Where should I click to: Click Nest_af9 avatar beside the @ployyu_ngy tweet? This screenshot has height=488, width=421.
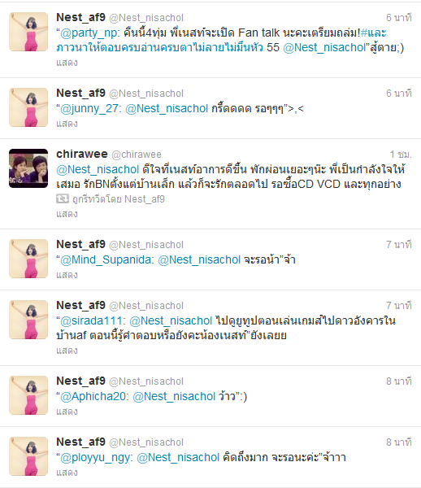(28, 456)
